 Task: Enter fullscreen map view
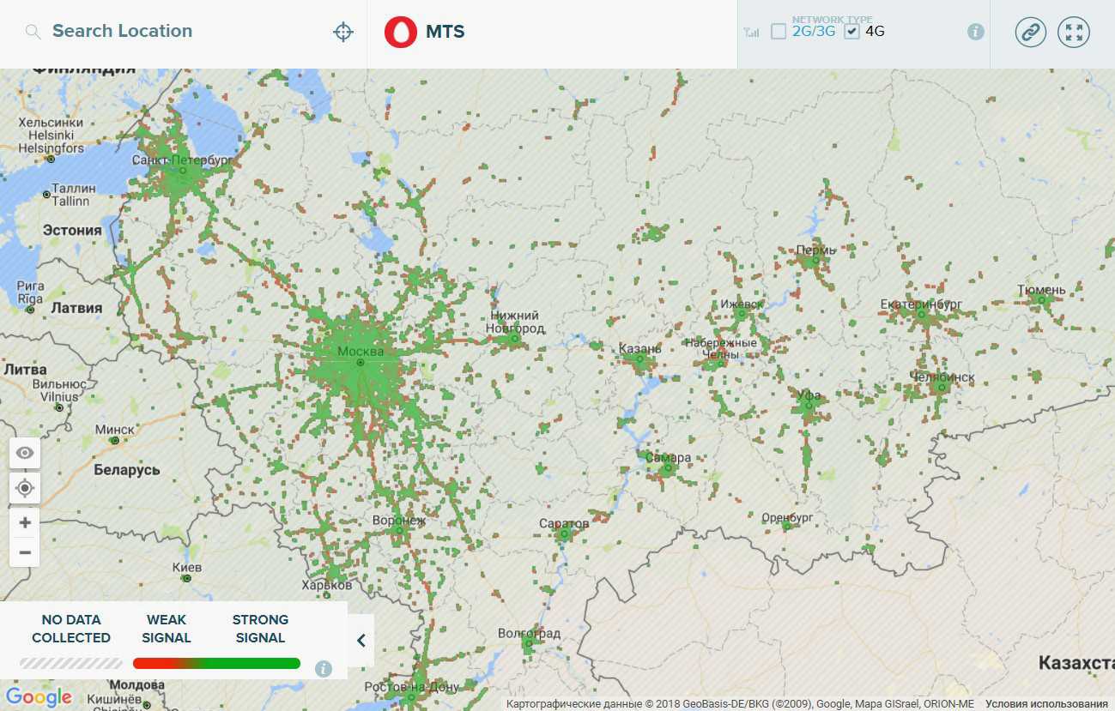coord(1073,33)
